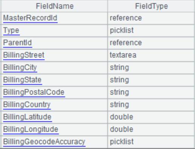Open the BillingCountry field link
Viewport: 195px width, 149px height.
click(x=27, y=105)
